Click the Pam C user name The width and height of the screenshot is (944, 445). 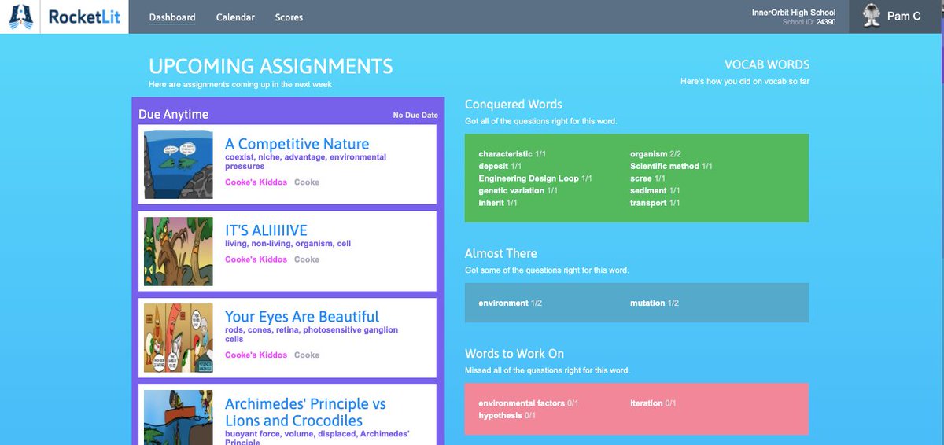[904, 16]
